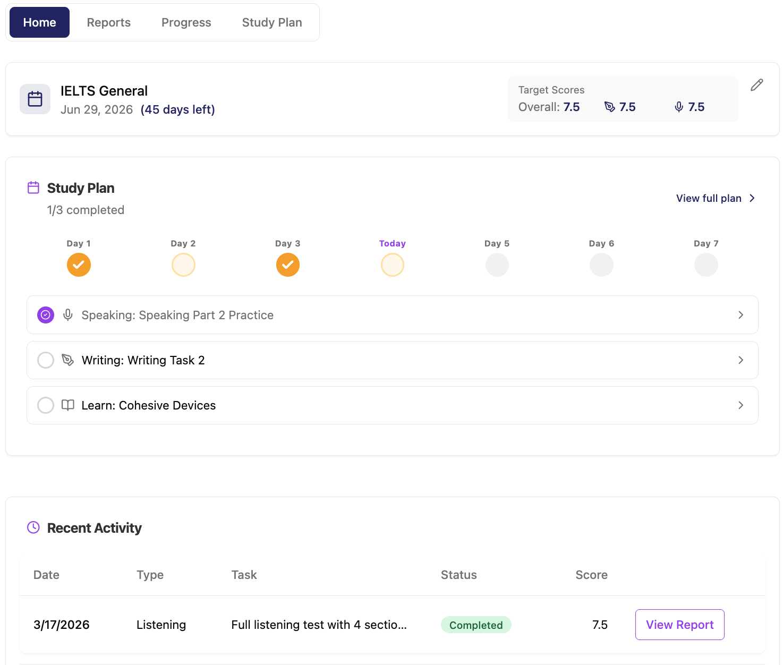Open View Report for the Listening test
This screenshot has width=783, height=665.
680,625
